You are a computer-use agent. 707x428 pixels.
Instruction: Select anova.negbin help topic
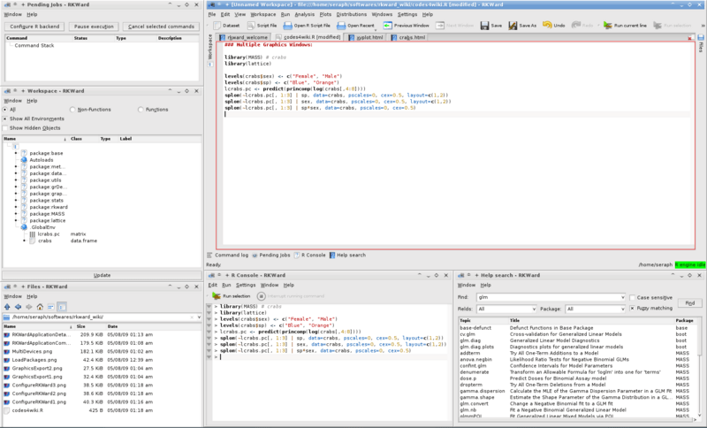pos(475,360)
